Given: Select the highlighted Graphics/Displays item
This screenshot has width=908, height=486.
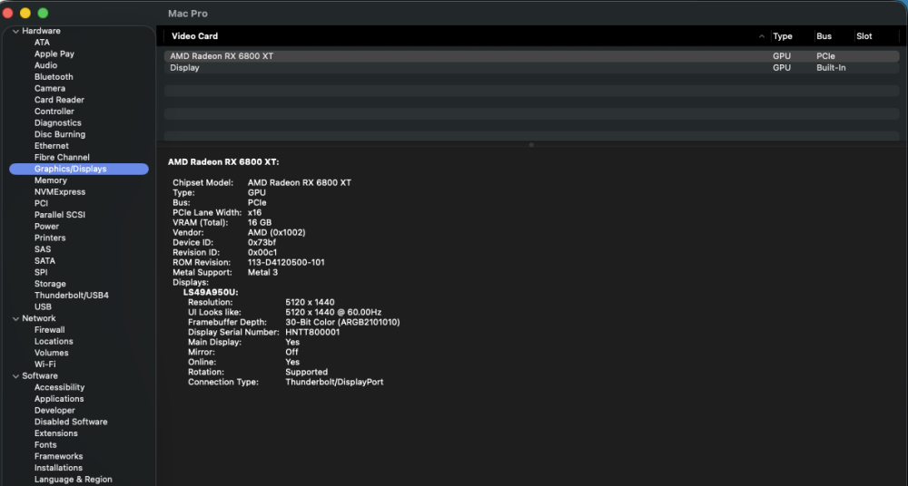Looking at the screenshot, I should point(79,169).
